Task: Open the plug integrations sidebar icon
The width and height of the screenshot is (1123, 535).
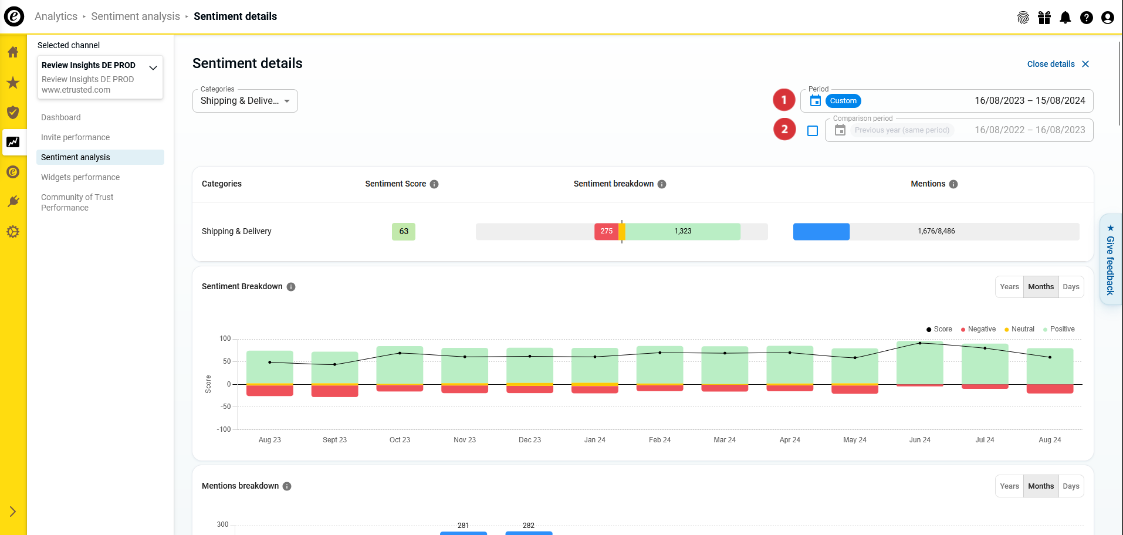Action: pyautogui.click(x=13, y=202)
